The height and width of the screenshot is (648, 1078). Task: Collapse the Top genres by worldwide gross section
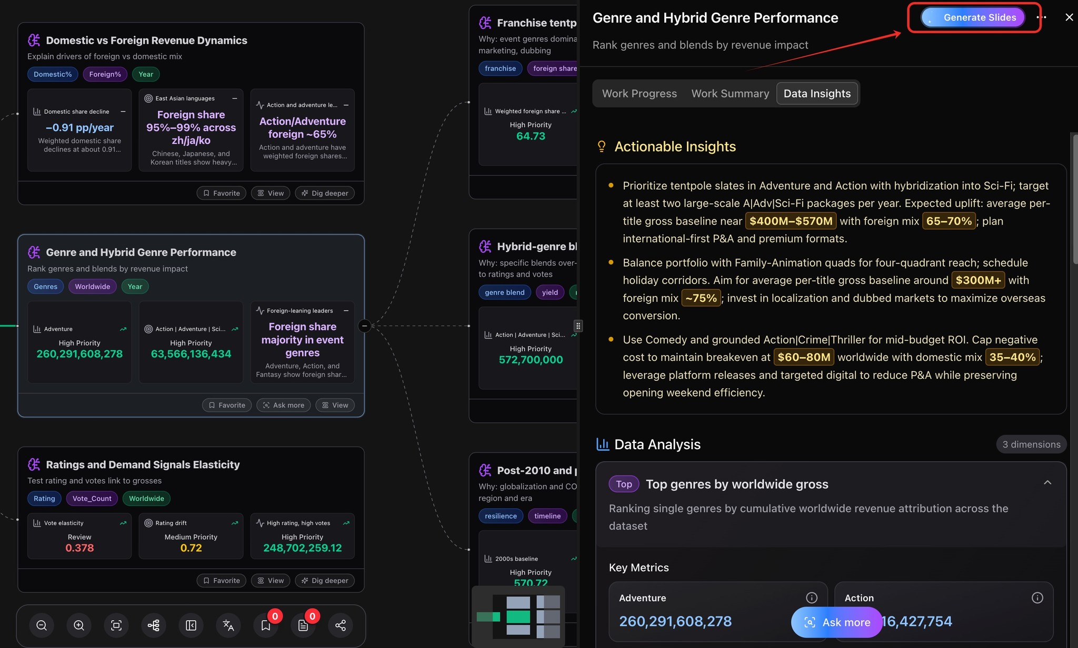(1047, 483)
